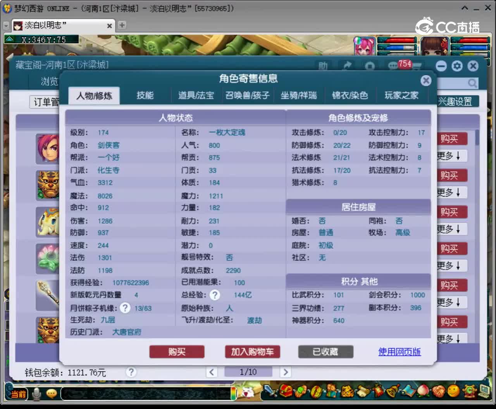Viewport: 496px width, 409px height.
Task: Open the golden lion icon in bottom toolbar
Action: [x=347, y=392]
